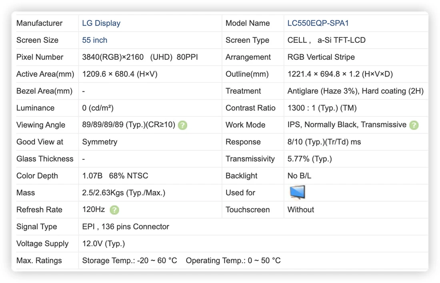Viewport: 440px width, 283px height.
Task: Click the Transmissivity 5.77% value
Action: [310, 159]
